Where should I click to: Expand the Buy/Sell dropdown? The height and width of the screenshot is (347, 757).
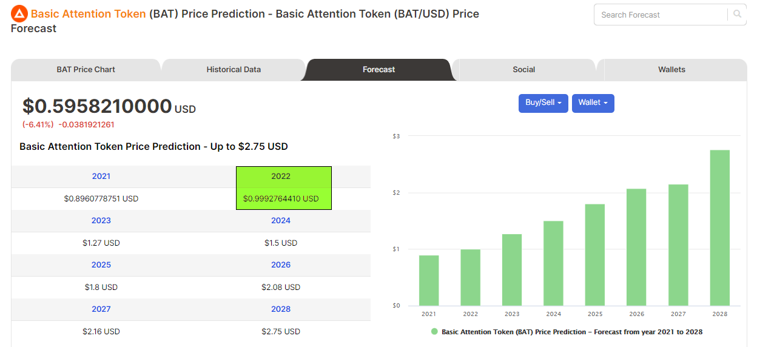point(543,103)
